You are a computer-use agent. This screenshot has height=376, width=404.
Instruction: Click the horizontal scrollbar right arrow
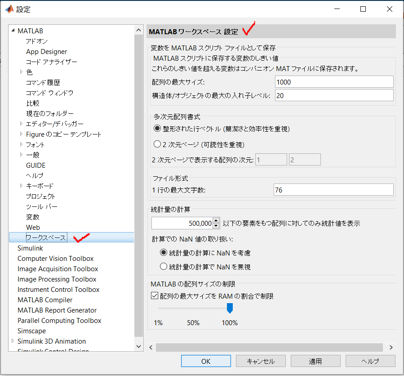click(391, 347)
